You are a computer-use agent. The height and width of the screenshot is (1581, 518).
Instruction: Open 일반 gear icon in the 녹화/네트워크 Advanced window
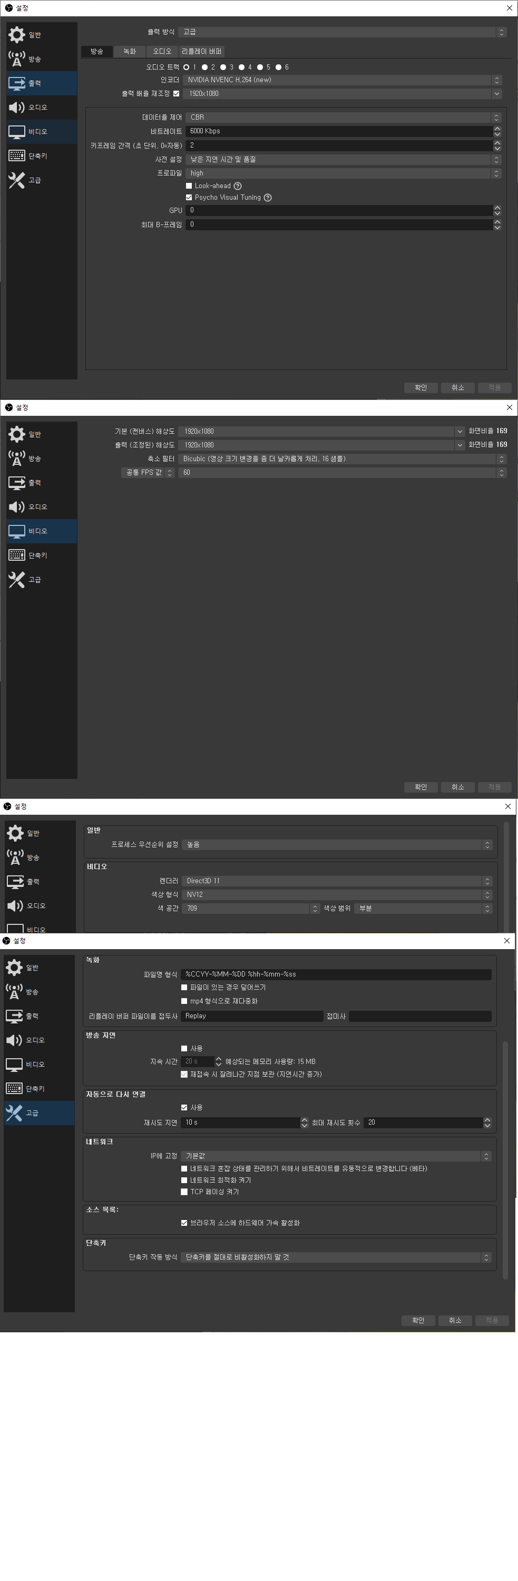pos(14,967)
